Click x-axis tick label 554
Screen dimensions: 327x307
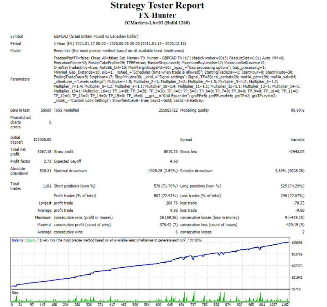147,305
